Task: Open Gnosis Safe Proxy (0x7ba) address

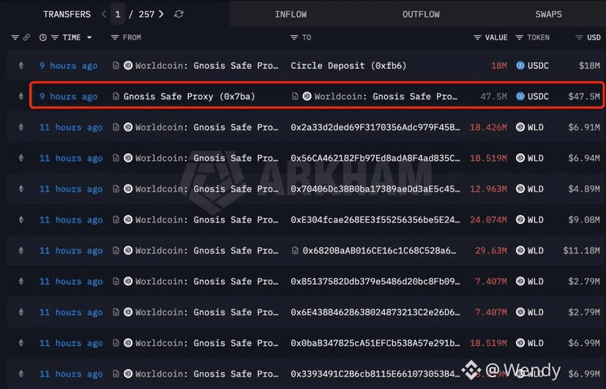Action: (190, 97)
